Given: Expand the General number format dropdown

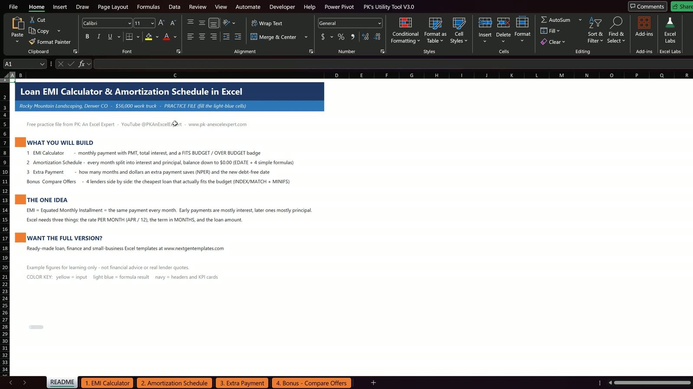Looking at the screenshot, I should 379,23.
